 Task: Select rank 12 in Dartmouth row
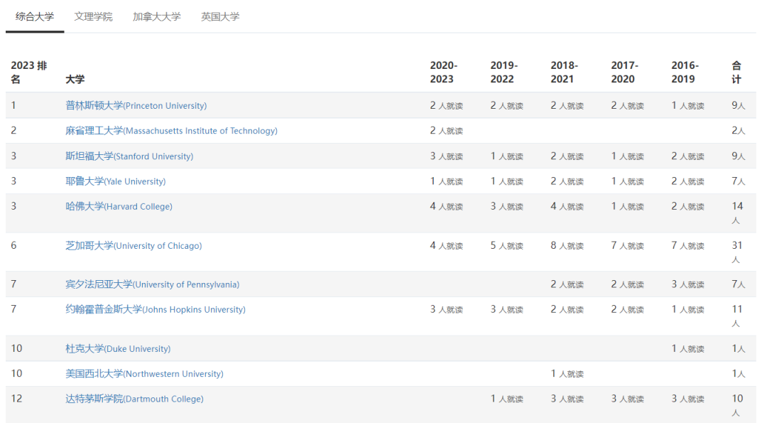coord(16,399)
